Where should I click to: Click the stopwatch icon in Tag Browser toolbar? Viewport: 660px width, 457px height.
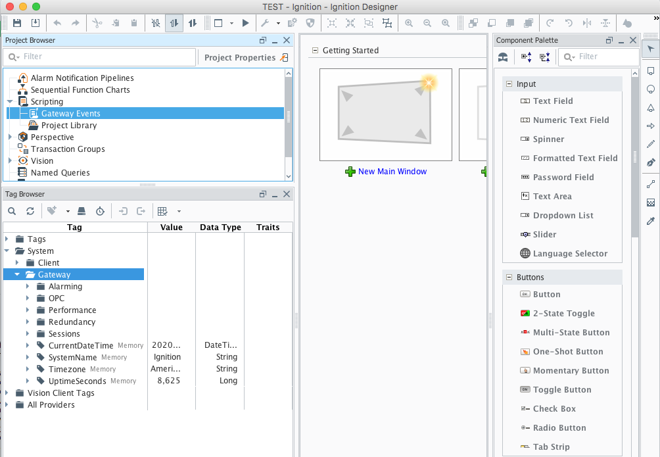[x=100, y=211]
